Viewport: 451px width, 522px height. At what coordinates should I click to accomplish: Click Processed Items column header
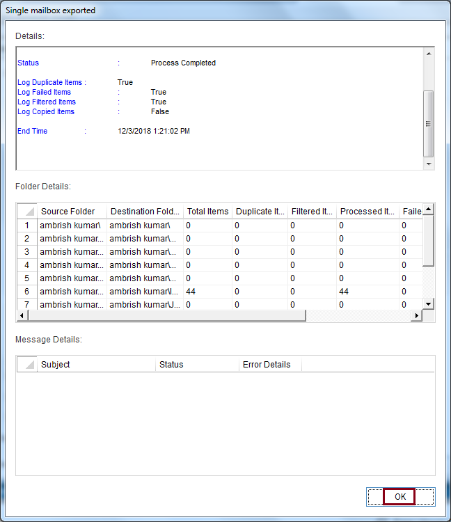pyautogui.click(x=367, y=212)
